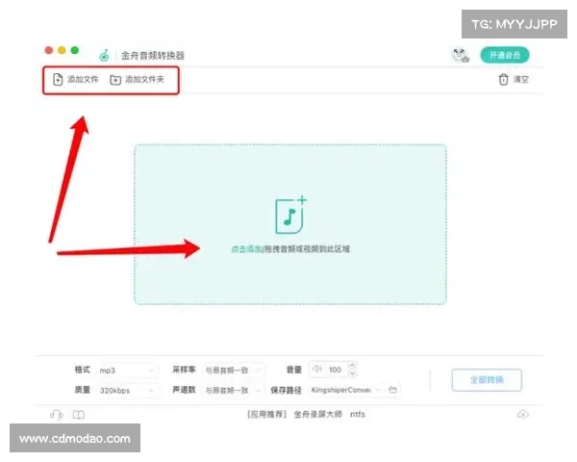Click the trash icon to 清空 list
The image size is (577, 462).
pyautogui.click(x=503, y=79)
